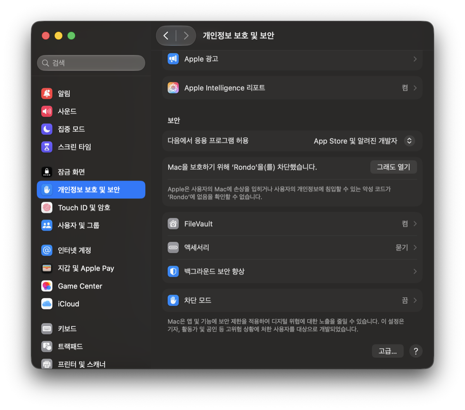Open FileVault details chevron

pos(415,224)
